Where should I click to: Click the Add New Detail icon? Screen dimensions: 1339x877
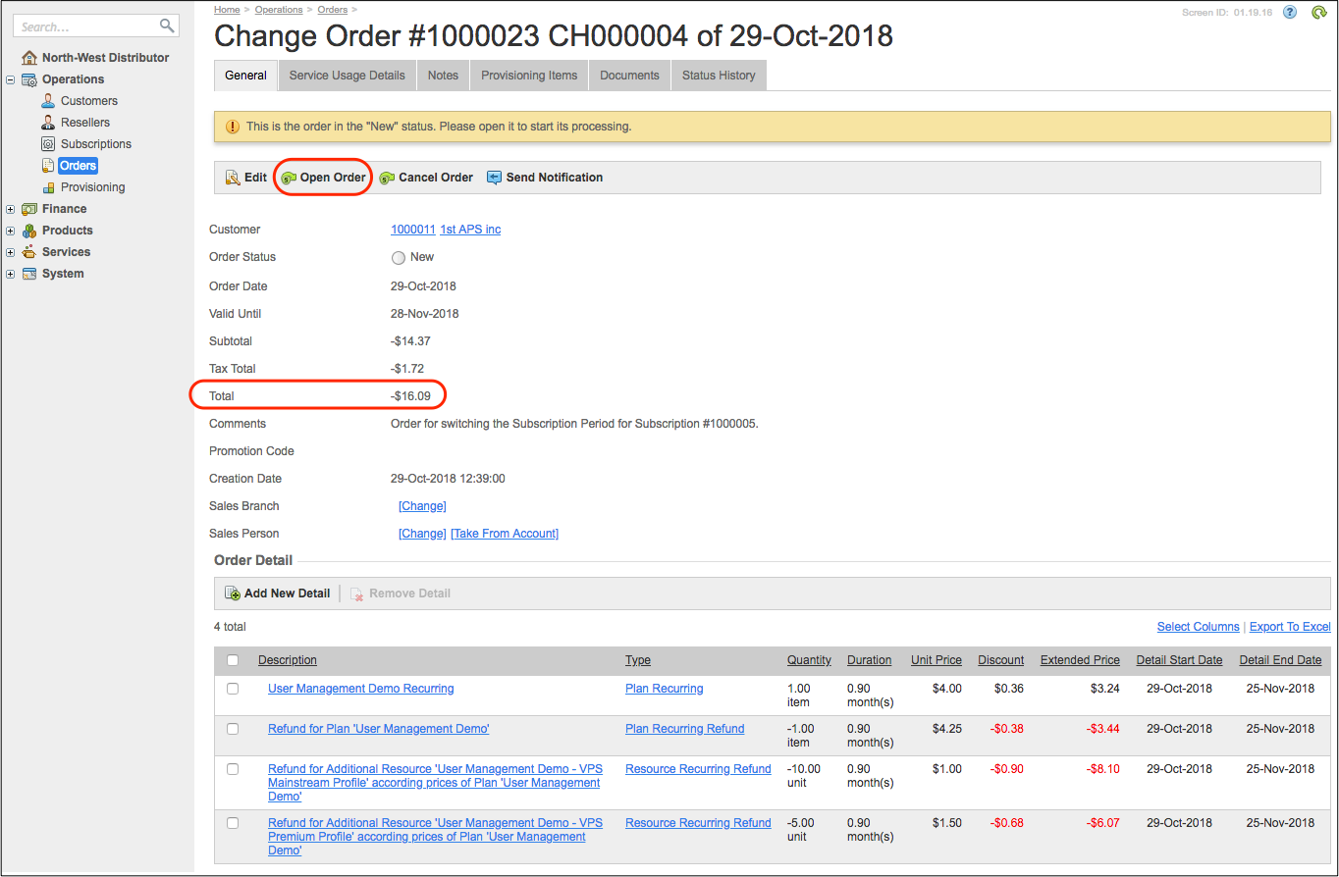(233, 593)
